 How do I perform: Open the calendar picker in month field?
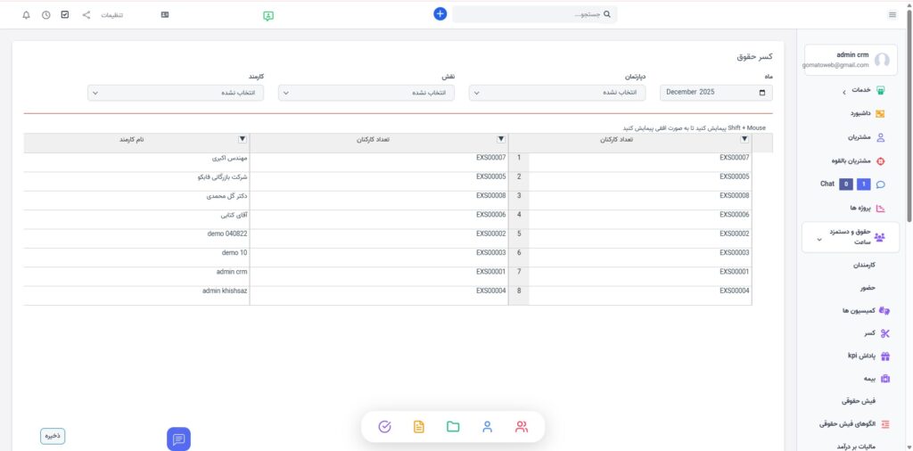[762, 93]
